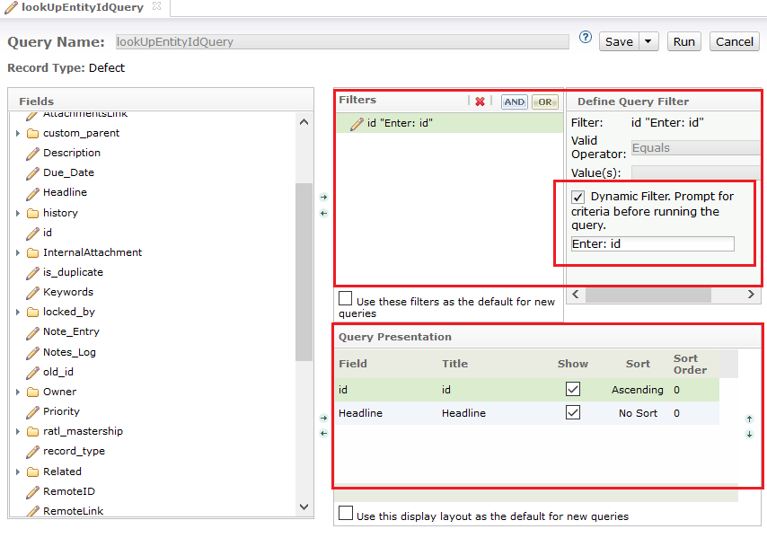Click the AND filter operator icon
This screenshot has height=538, width=767.
click(x=515, y=101)
